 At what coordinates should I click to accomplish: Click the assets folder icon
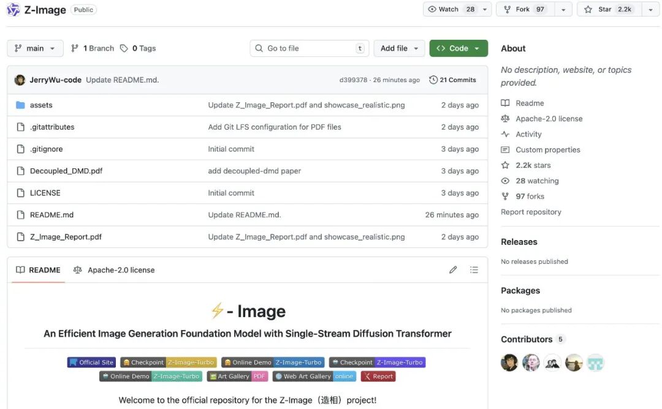(x=20, y=105)
